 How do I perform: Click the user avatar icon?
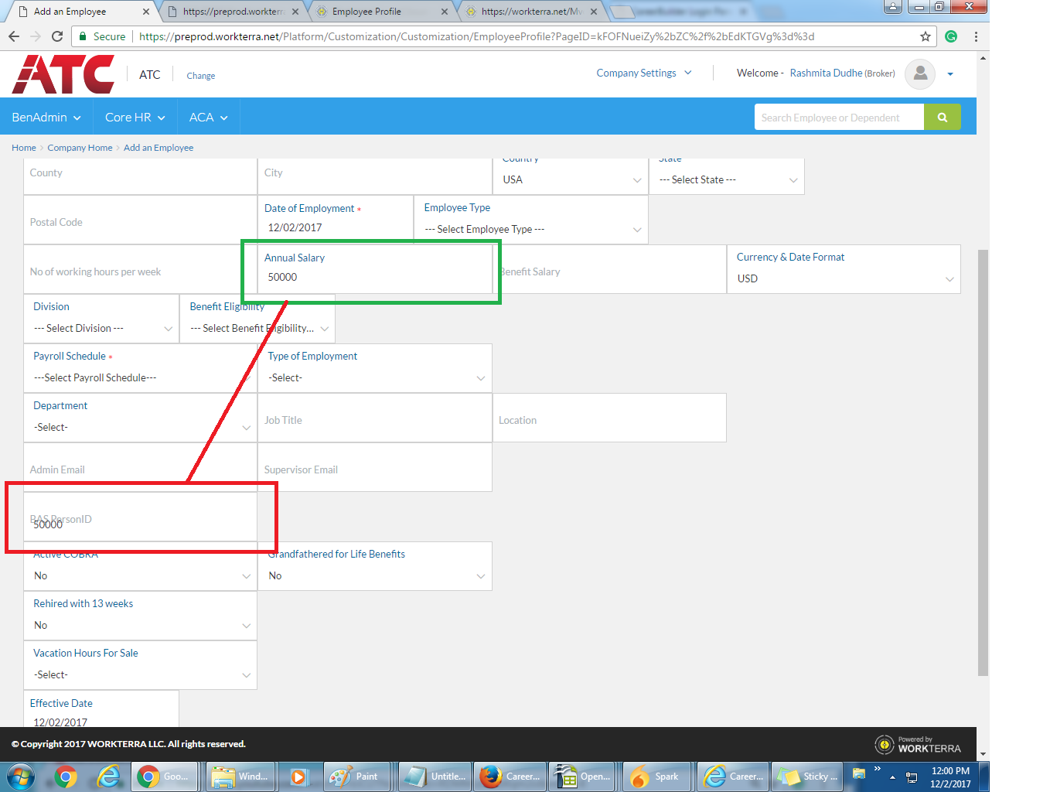pyautogui.click(x=920, y=73)
